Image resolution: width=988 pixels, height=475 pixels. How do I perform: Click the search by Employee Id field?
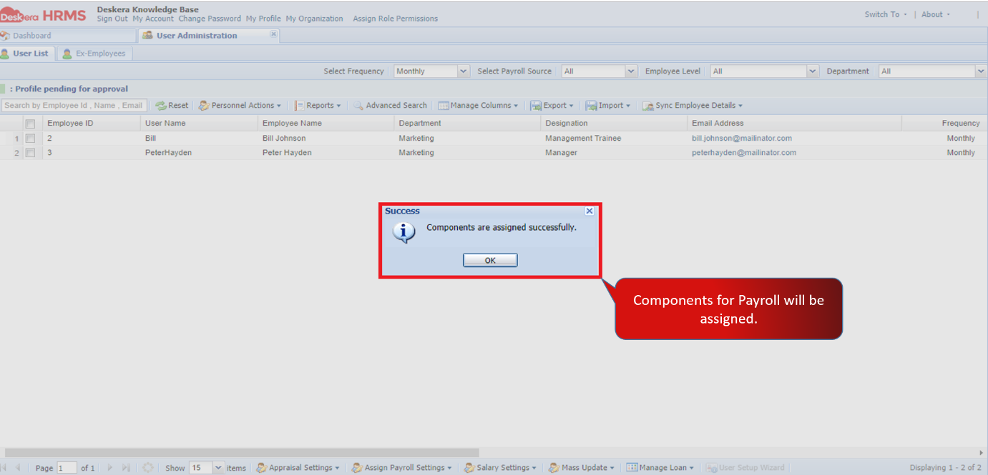[74, 106]
